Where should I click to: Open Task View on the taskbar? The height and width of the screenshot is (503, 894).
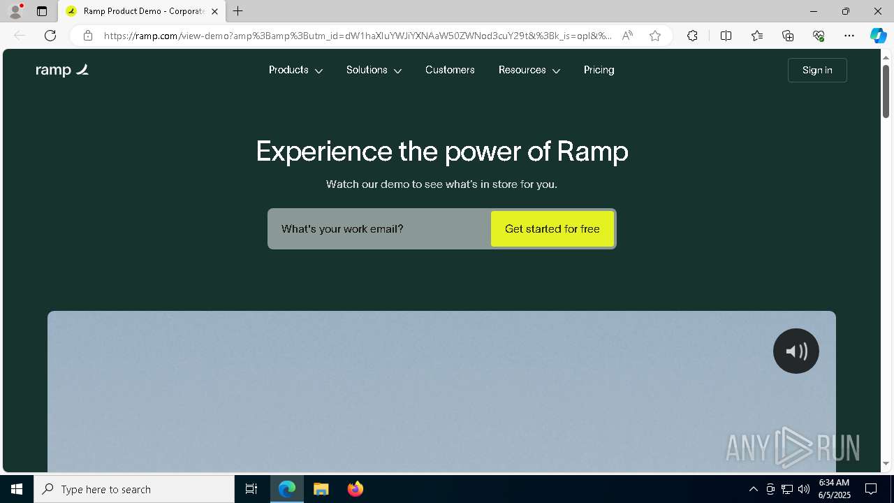pyautogui.click(x=251, y=489)
